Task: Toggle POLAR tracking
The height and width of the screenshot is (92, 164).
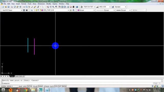Action: click(35, 86)
